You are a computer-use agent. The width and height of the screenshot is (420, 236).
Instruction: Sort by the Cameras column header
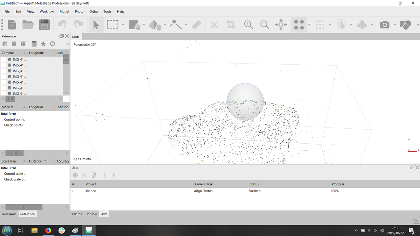point(14,53)
